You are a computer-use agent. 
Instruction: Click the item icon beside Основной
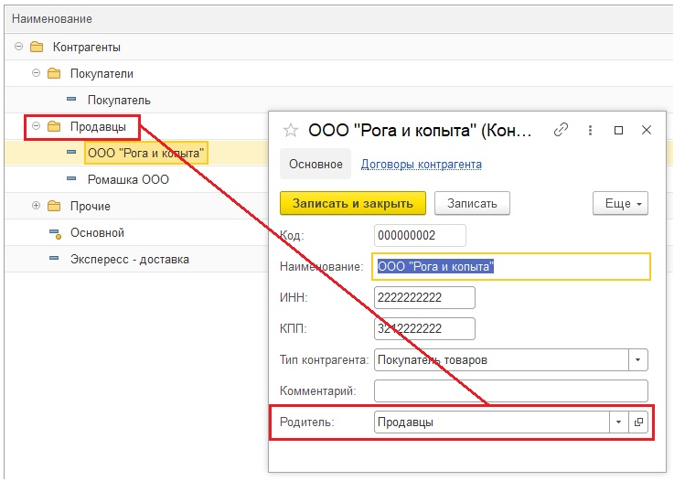coord(54,233)
